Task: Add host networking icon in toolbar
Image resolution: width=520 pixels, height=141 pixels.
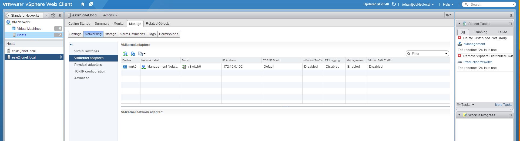Action: click(125, 54)
